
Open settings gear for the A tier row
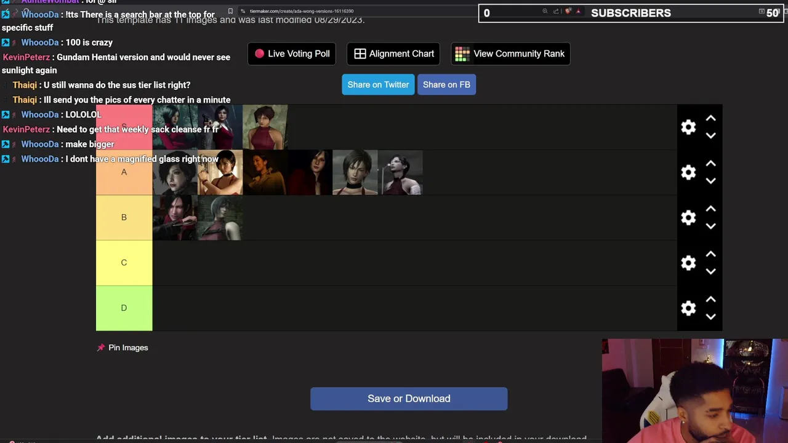tap(688, 172)
